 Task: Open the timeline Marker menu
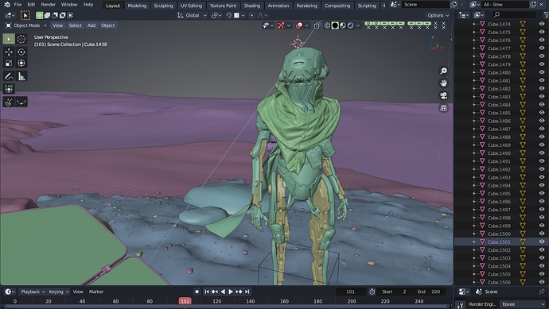[96, 292]
